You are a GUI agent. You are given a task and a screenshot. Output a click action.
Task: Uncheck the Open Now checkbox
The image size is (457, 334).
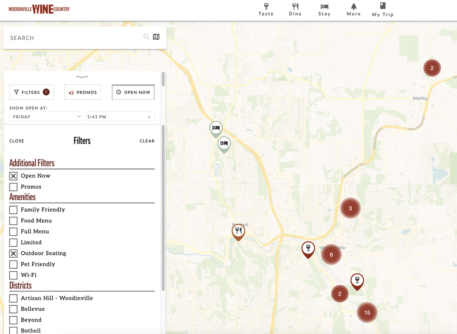coord(13,176)
